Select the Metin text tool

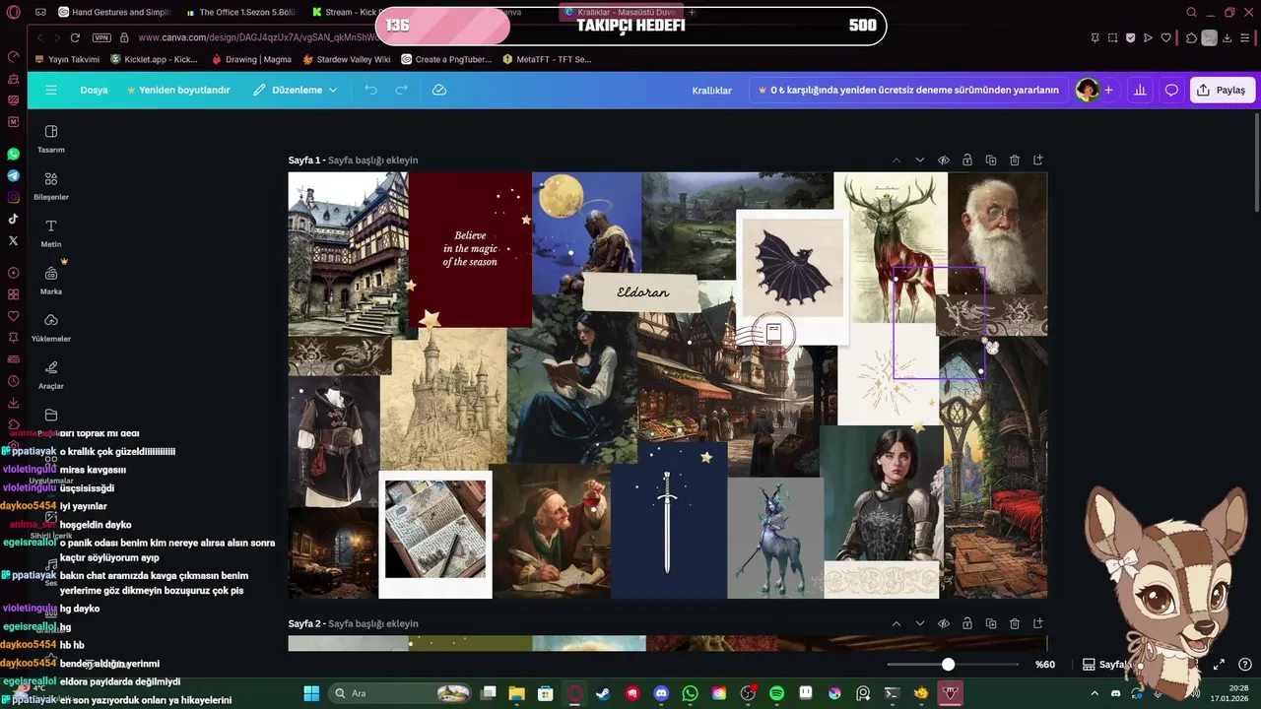point(51,232)
